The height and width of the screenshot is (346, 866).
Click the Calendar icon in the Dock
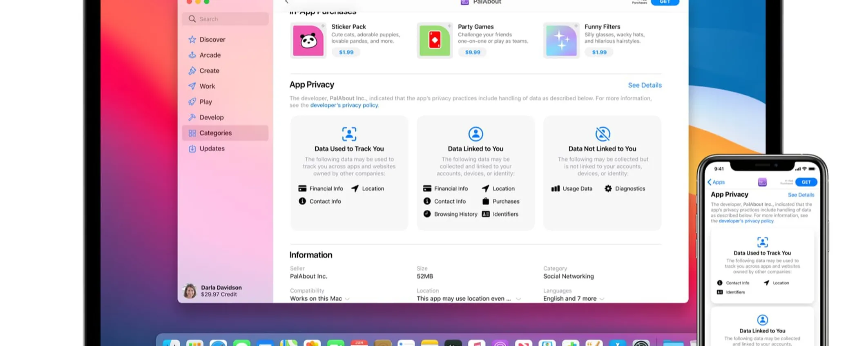(x=359, y=343)
